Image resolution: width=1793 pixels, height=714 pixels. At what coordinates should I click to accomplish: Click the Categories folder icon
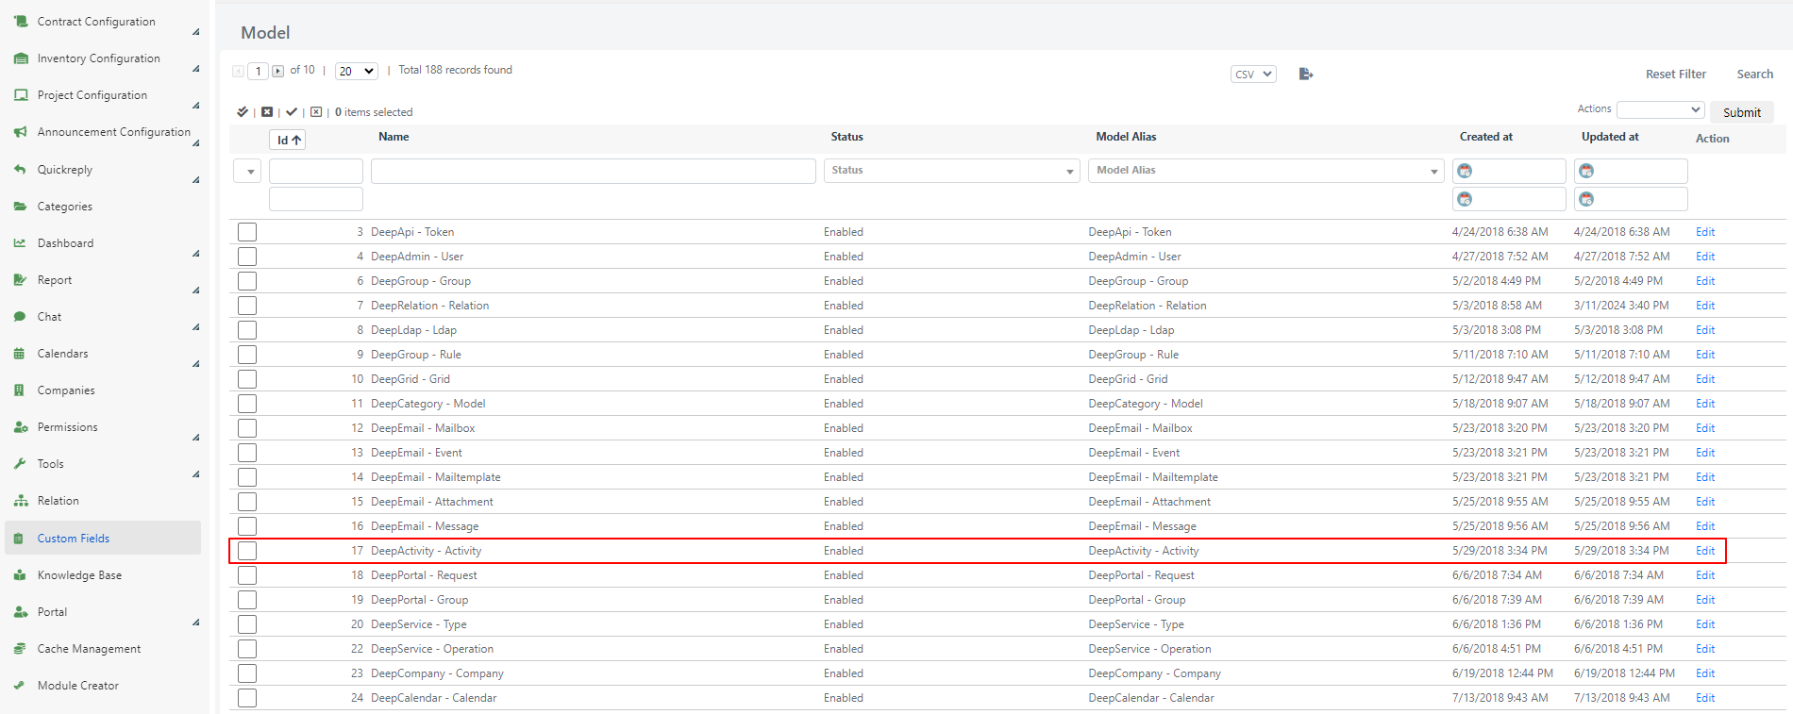(x=21, y=207)
